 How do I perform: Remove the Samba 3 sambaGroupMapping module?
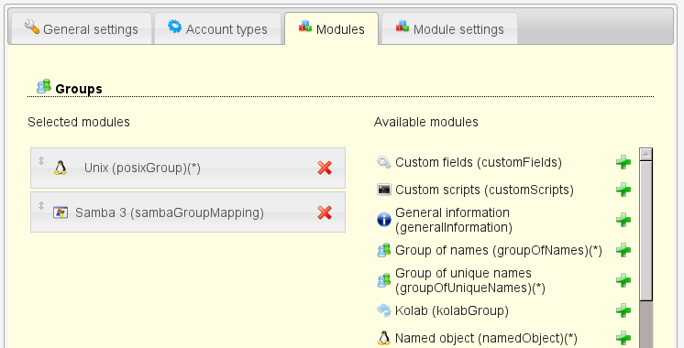coord(325,212)
